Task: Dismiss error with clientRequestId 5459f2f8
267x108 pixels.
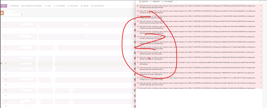Action: pyautogui.click(x=261, y=52)
